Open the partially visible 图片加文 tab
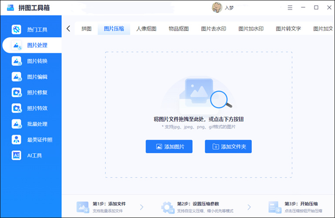This screenshot has width=335, height=218. pos(323,29)
